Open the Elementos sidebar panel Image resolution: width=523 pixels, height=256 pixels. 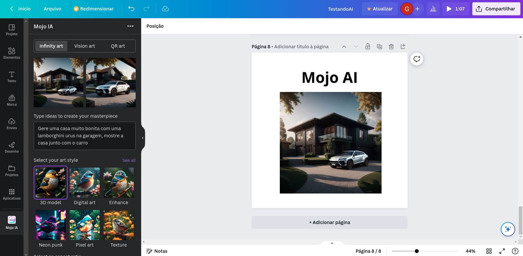tap(12, 53)
